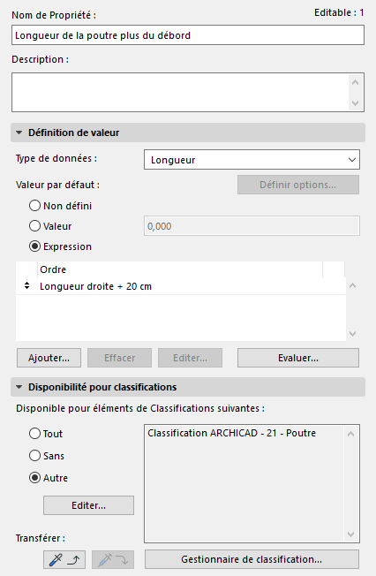The image size is (376, 576).
Task: Click the Ordre column header
Action: pos(180,269)
